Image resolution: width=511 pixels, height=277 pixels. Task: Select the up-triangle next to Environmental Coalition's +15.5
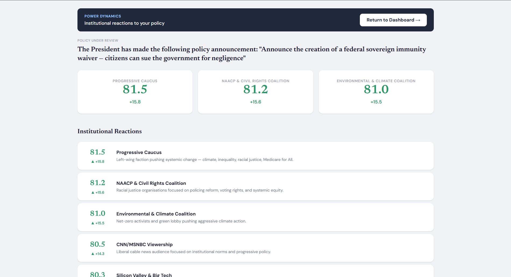(x=93, y=223)
